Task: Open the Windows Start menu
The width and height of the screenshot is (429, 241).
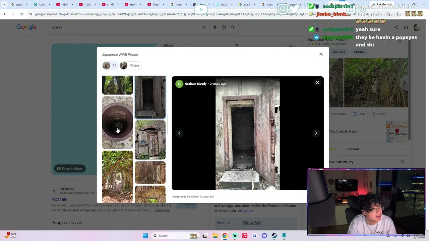Action: click(x=145, y=236)
